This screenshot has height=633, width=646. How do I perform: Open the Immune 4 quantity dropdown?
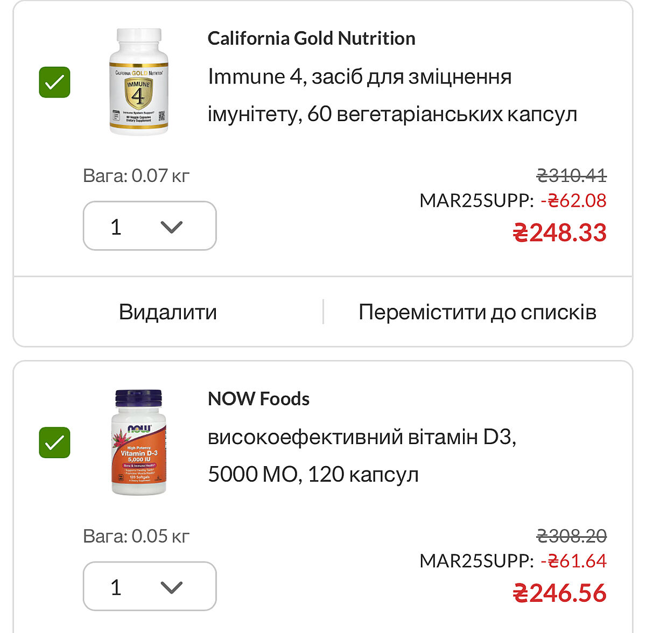click(150, 226)
